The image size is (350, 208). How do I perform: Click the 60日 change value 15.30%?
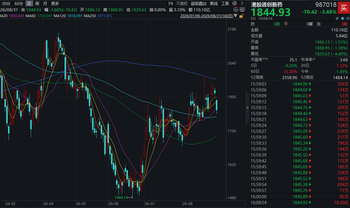(x=290, y=72)
